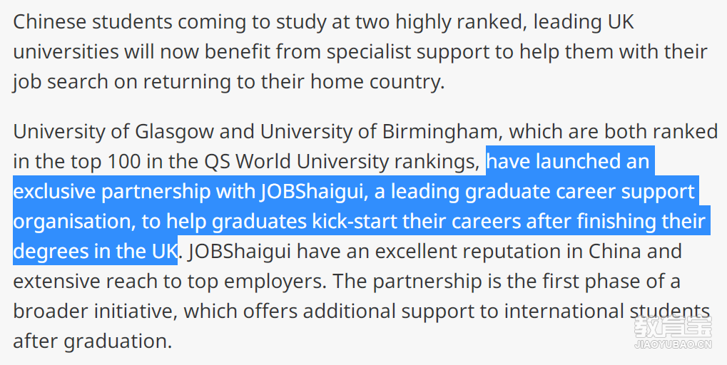Click the word Chinese starting the article
727x365 pixels.
[x=50, y=22]
